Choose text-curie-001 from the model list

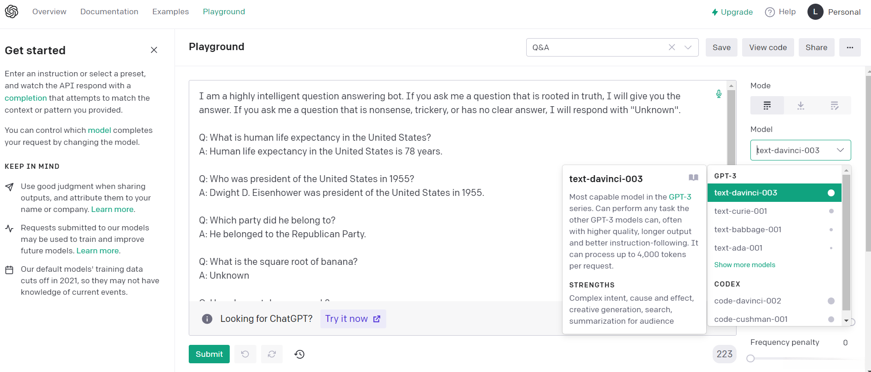741,211
